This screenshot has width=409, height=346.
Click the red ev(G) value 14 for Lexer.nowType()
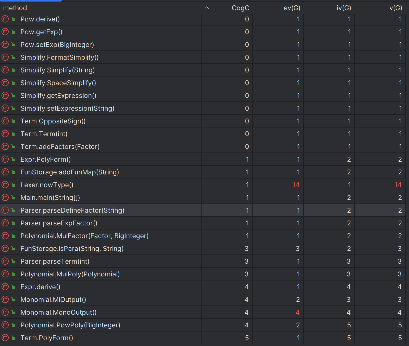click(296, 185)
